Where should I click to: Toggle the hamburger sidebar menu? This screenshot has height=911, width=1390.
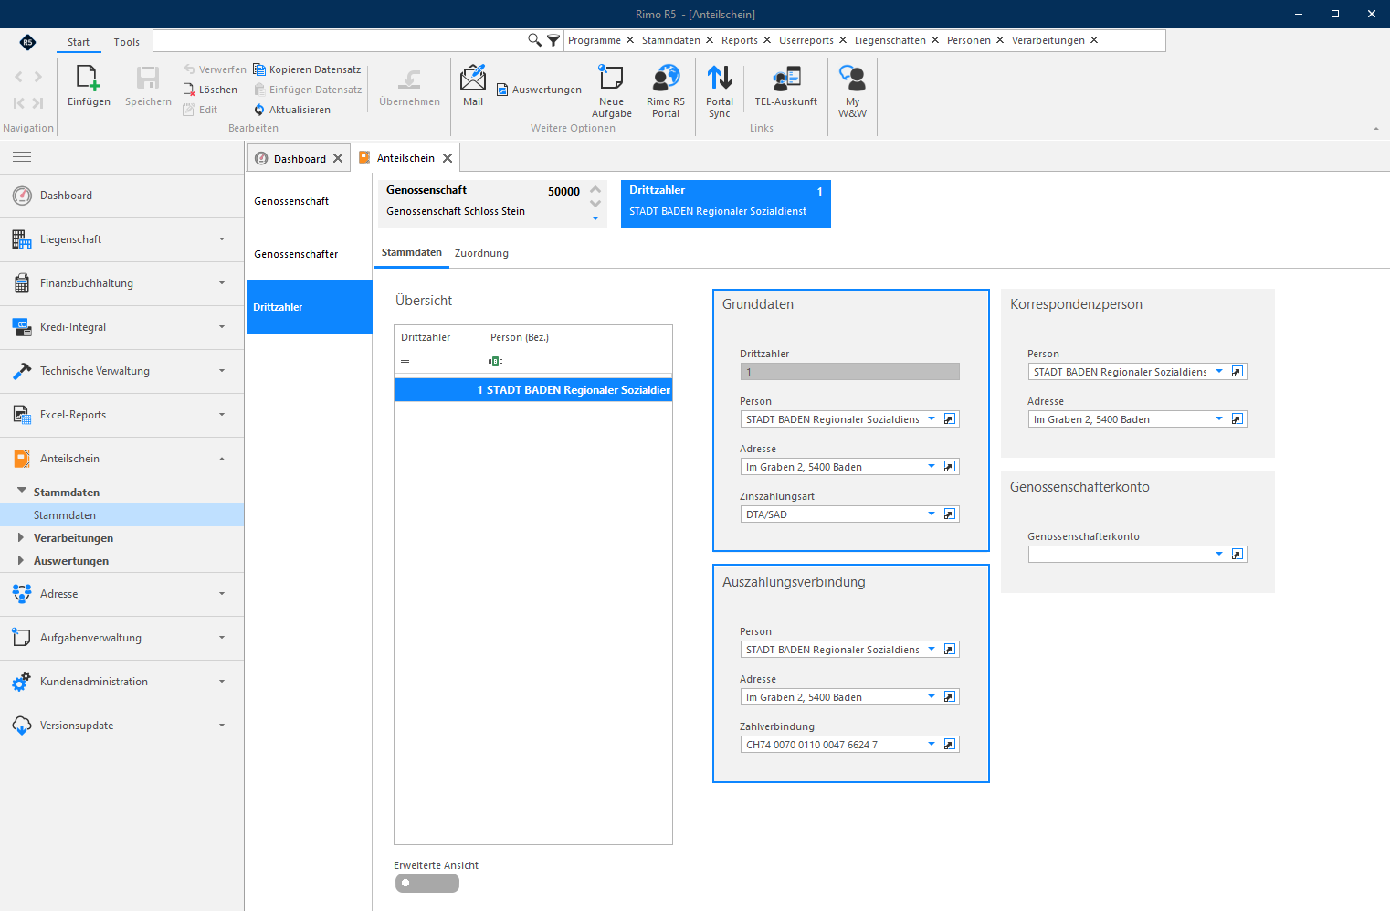22,157
